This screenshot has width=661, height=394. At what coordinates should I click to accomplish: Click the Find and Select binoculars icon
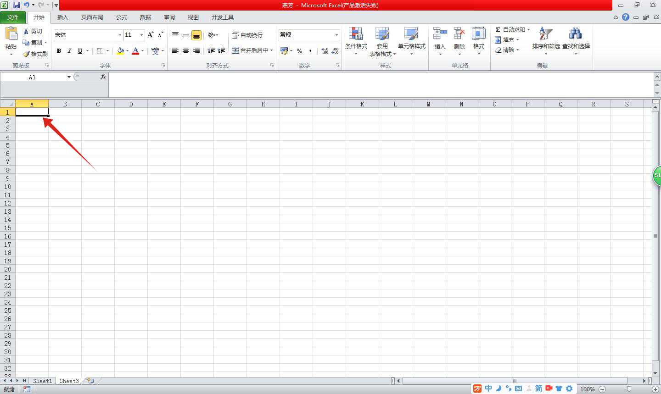coord(575,33)
